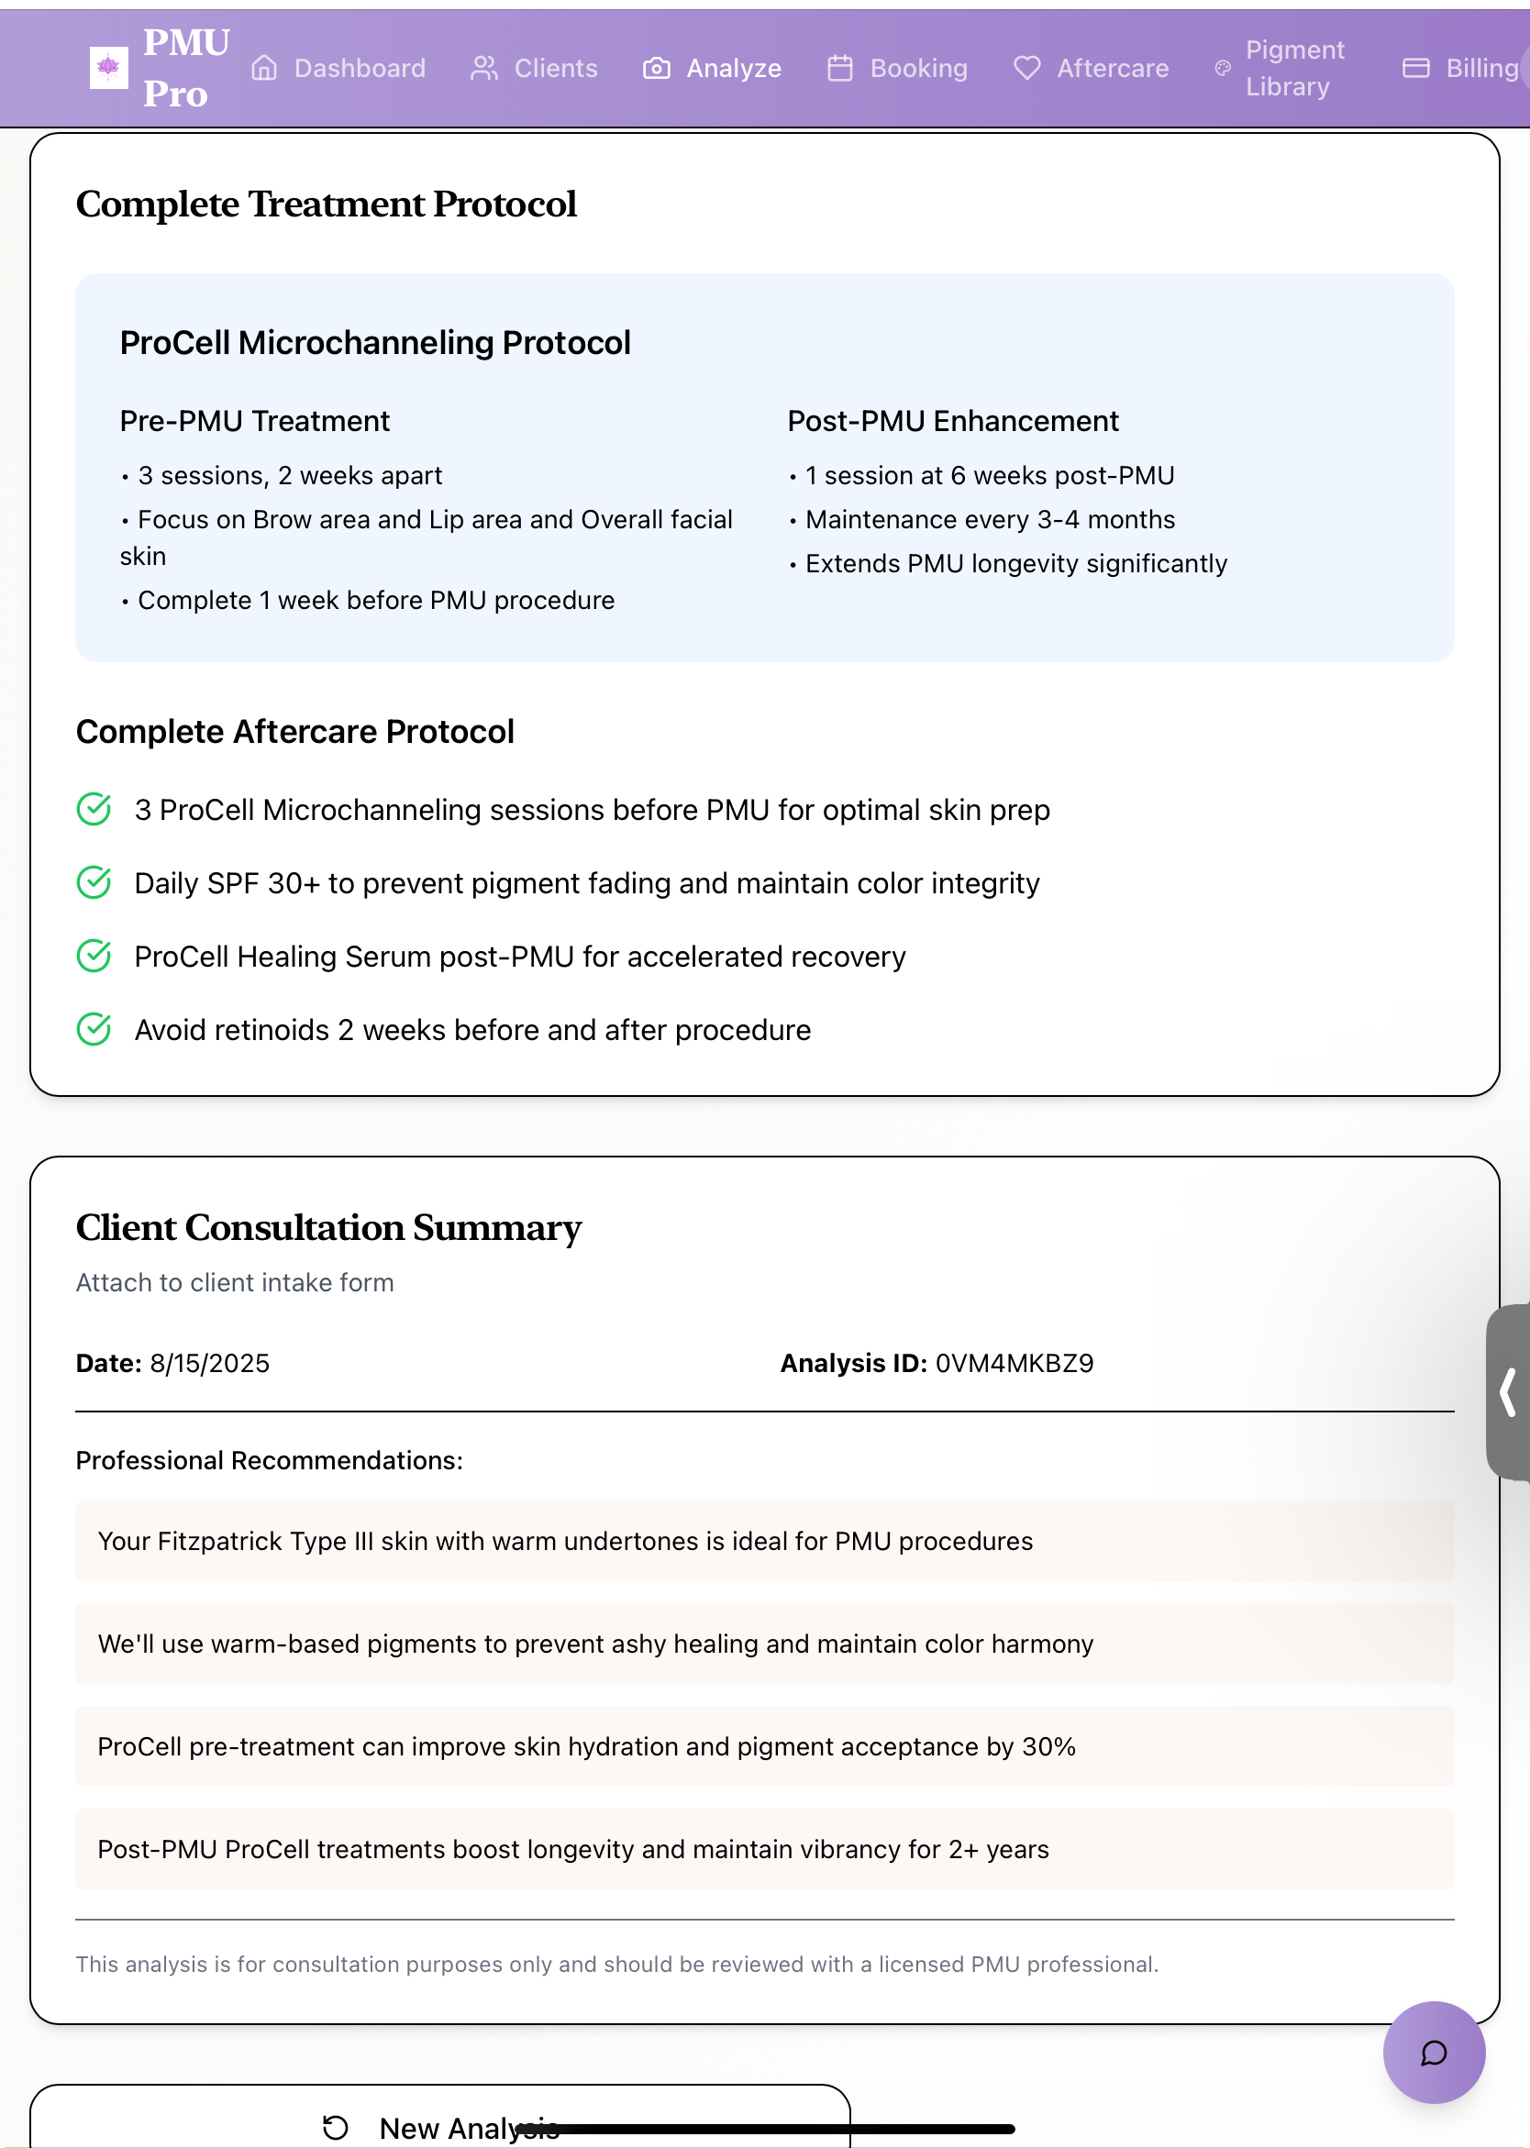Toggle the checkmark for ProCell Microchanneling sessions
This screenshot has height=2148, width=1530.
pyautogui.click(x=93, y=809)
